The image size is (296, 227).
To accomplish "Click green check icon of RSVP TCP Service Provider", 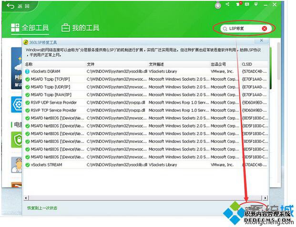I will [x=28, y=110].
